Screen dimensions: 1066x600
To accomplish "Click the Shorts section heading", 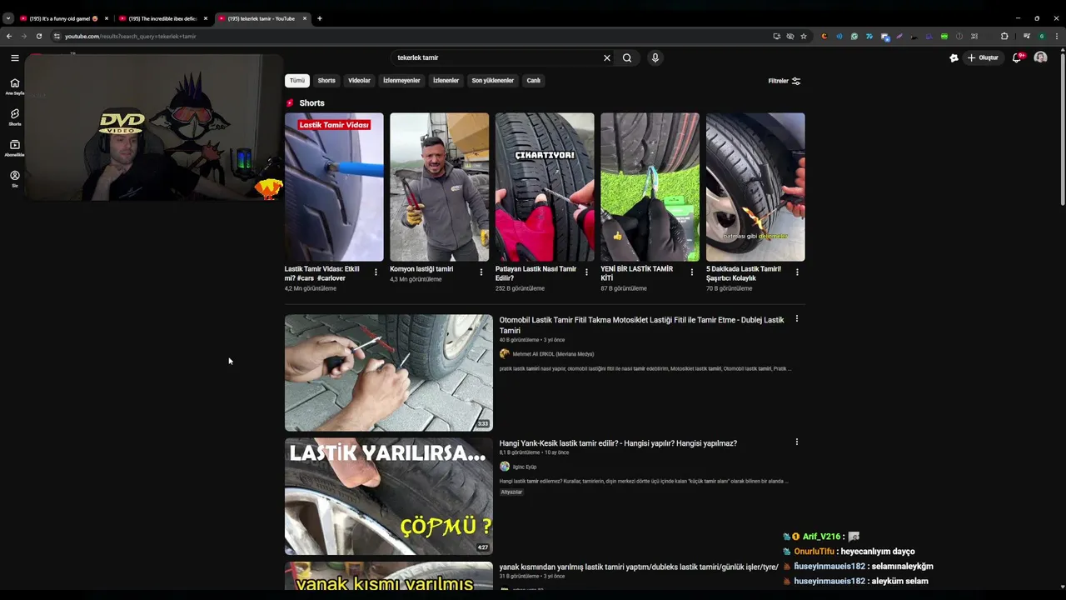I will coord(311,103).
